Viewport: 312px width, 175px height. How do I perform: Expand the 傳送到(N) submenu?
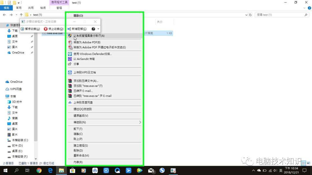[105, 122]
